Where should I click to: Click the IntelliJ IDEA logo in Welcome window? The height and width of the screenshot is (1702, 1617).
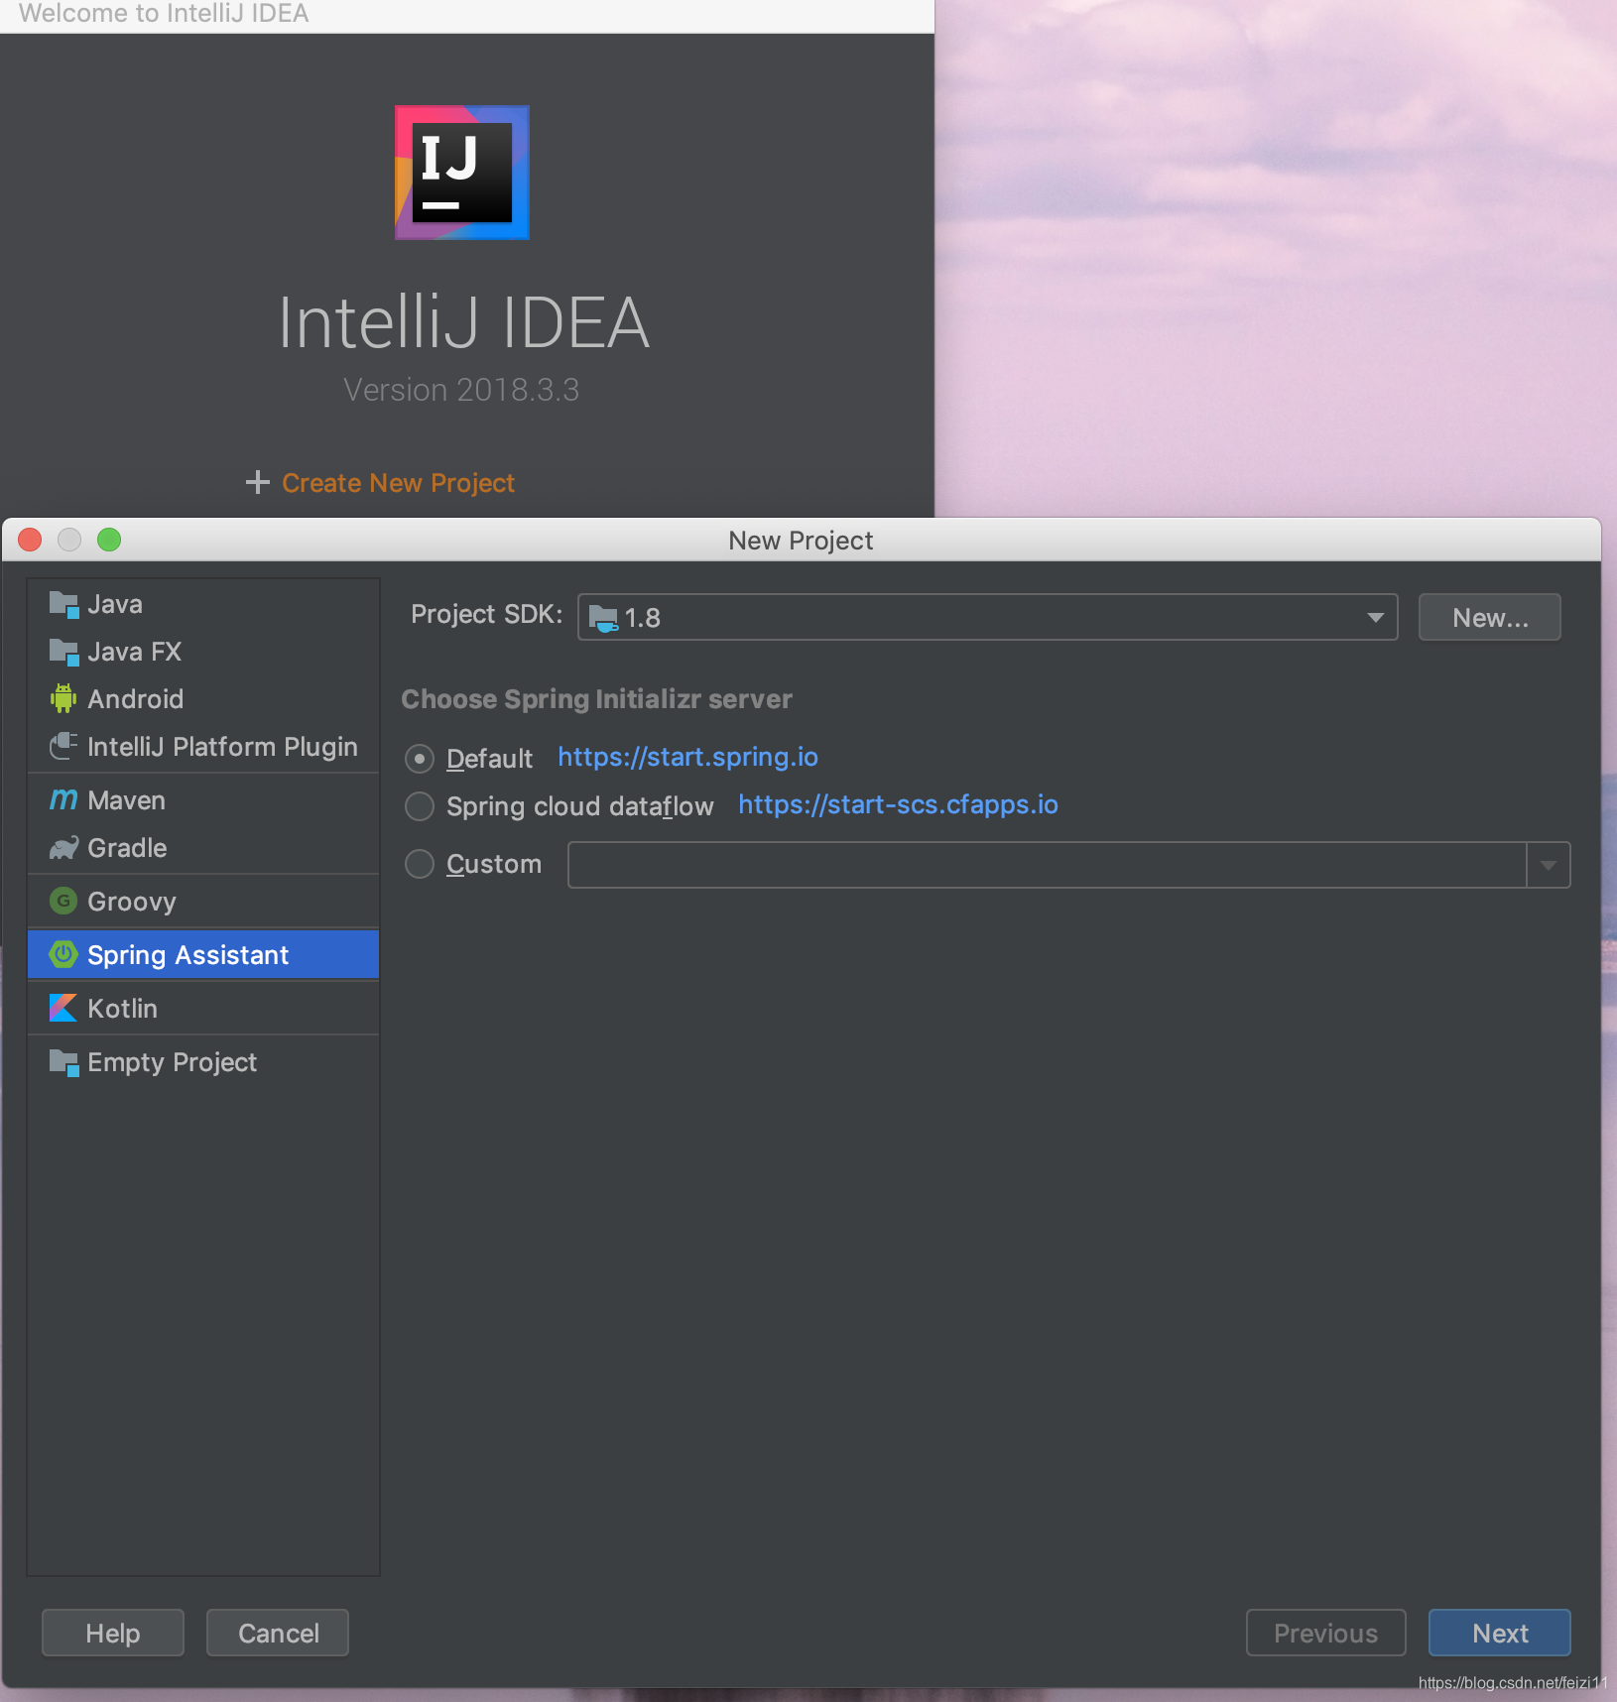[x=462, y=173]
